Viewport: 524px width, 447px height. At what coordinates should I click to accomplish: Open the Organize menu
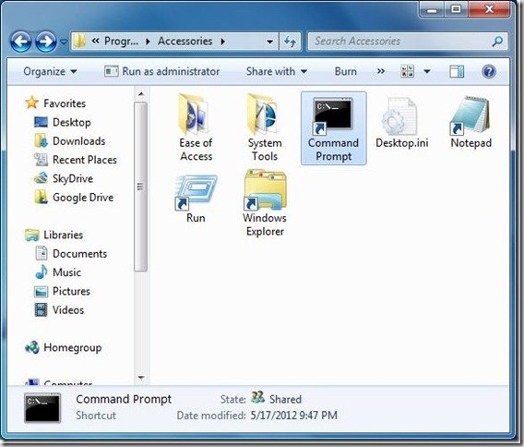click(50, 72)
